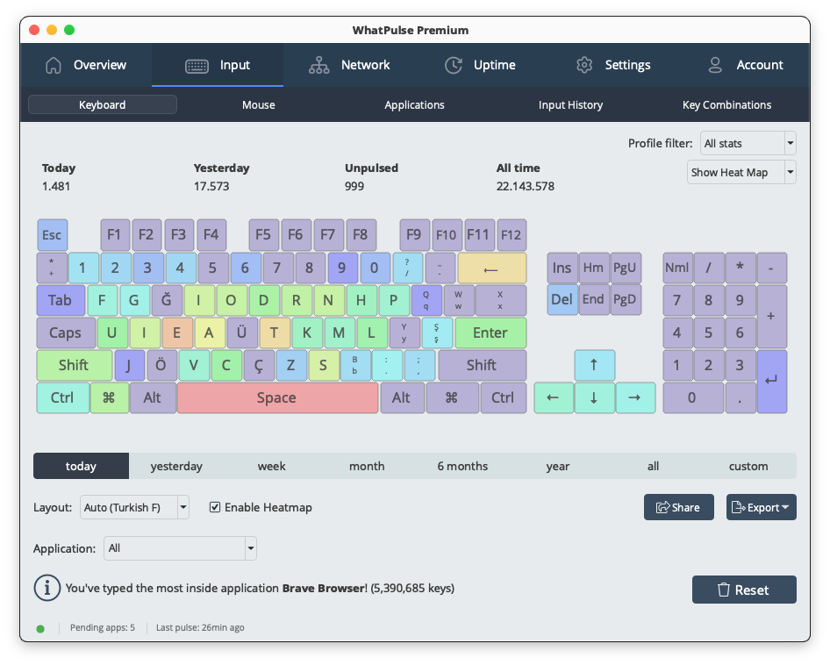
Task: Open the Layout Auto (Turkish F) dropdown
Action: pos(134,507)
